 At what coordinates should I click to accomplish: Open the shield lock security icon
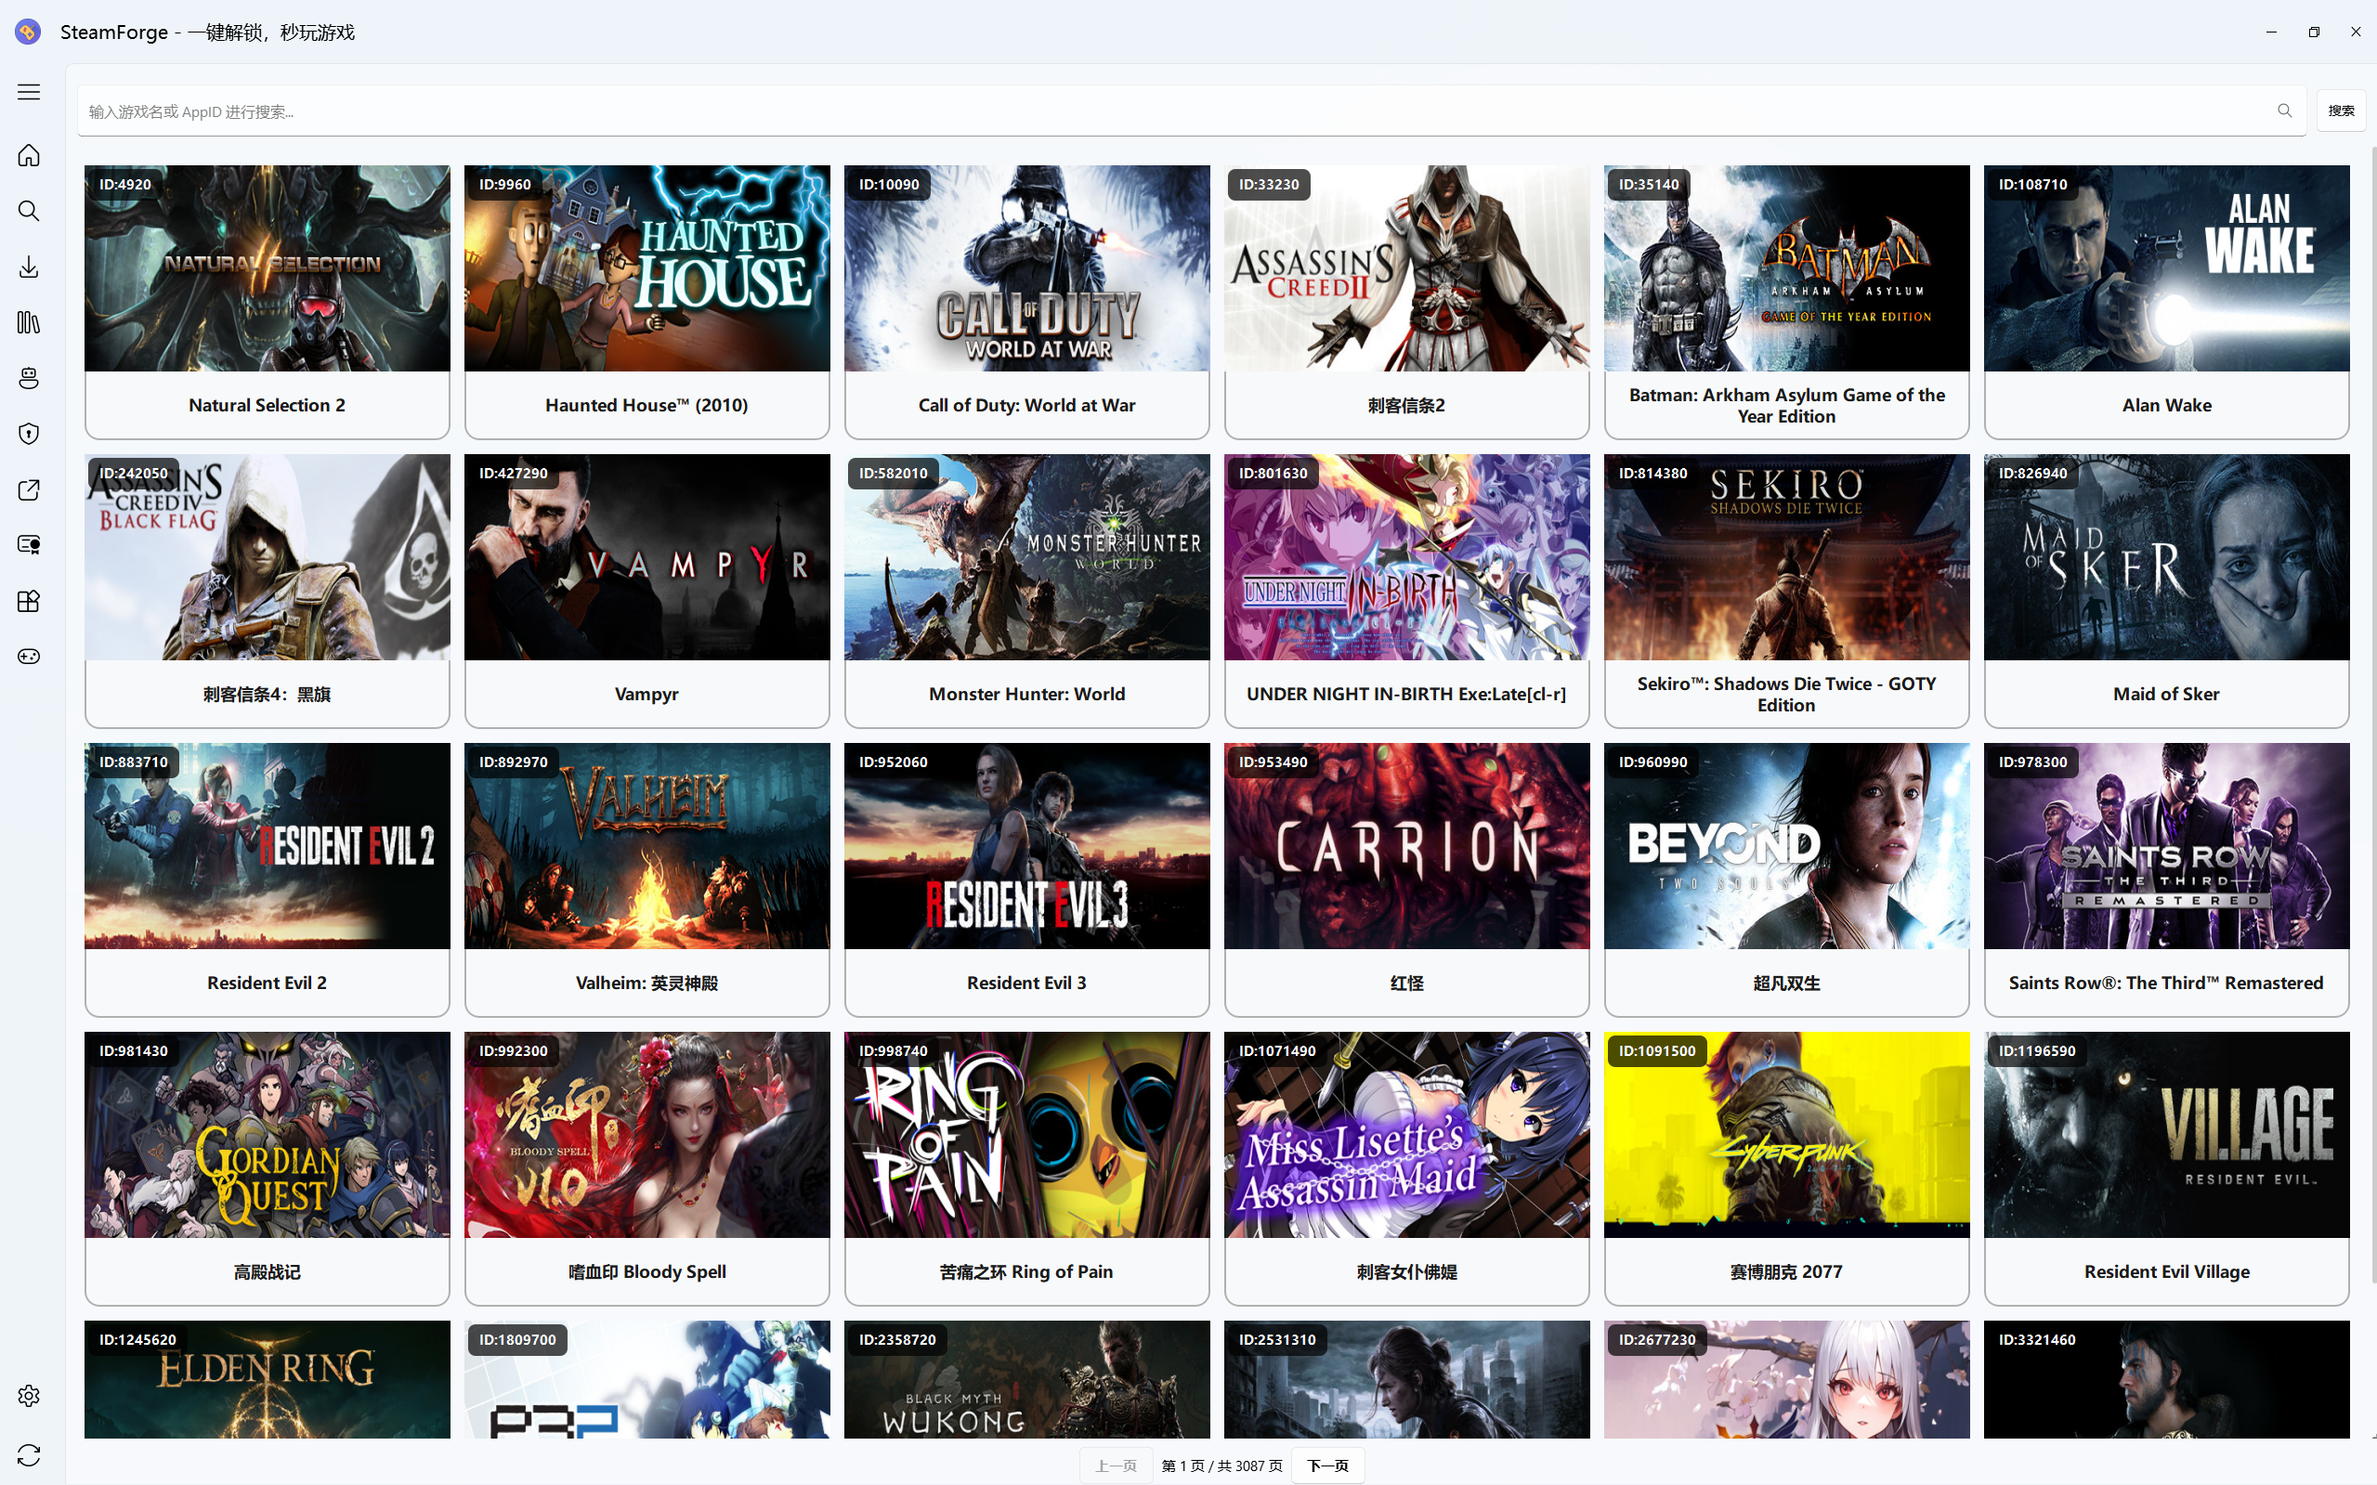[29, 434]
